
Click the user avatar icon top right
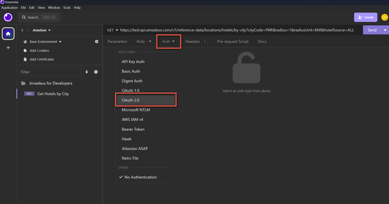[384, 17]
